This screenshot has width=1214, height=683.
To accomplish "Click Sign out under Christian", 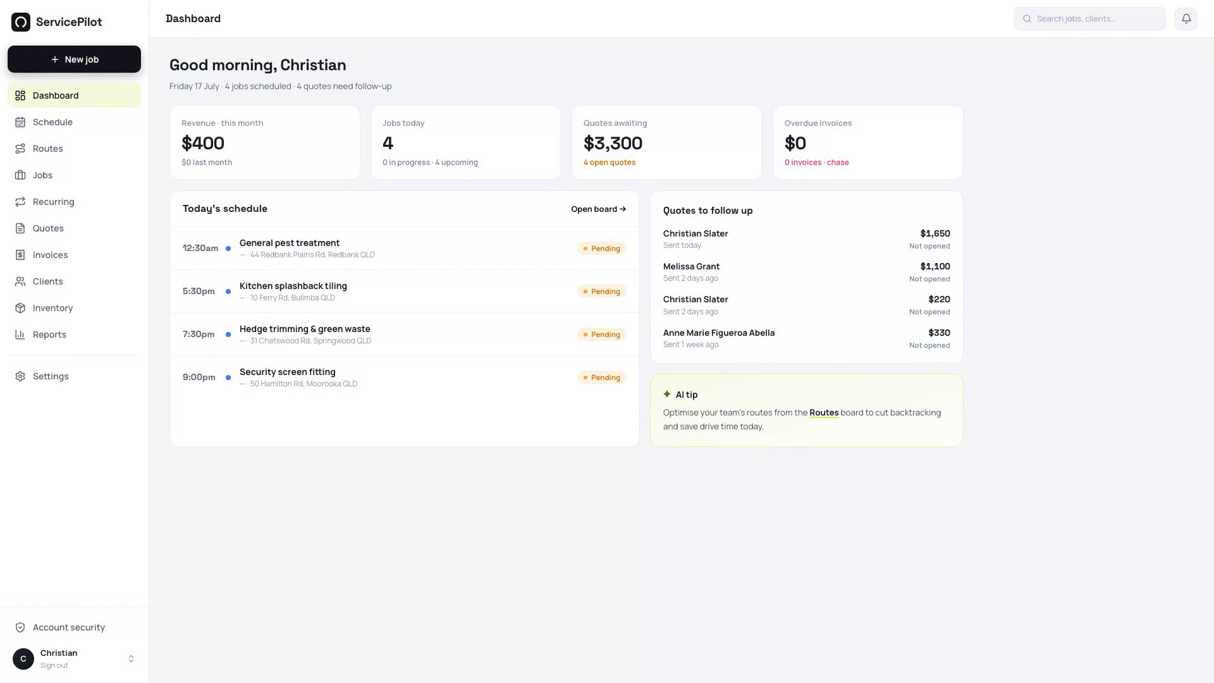I will (x=54, y=665).
